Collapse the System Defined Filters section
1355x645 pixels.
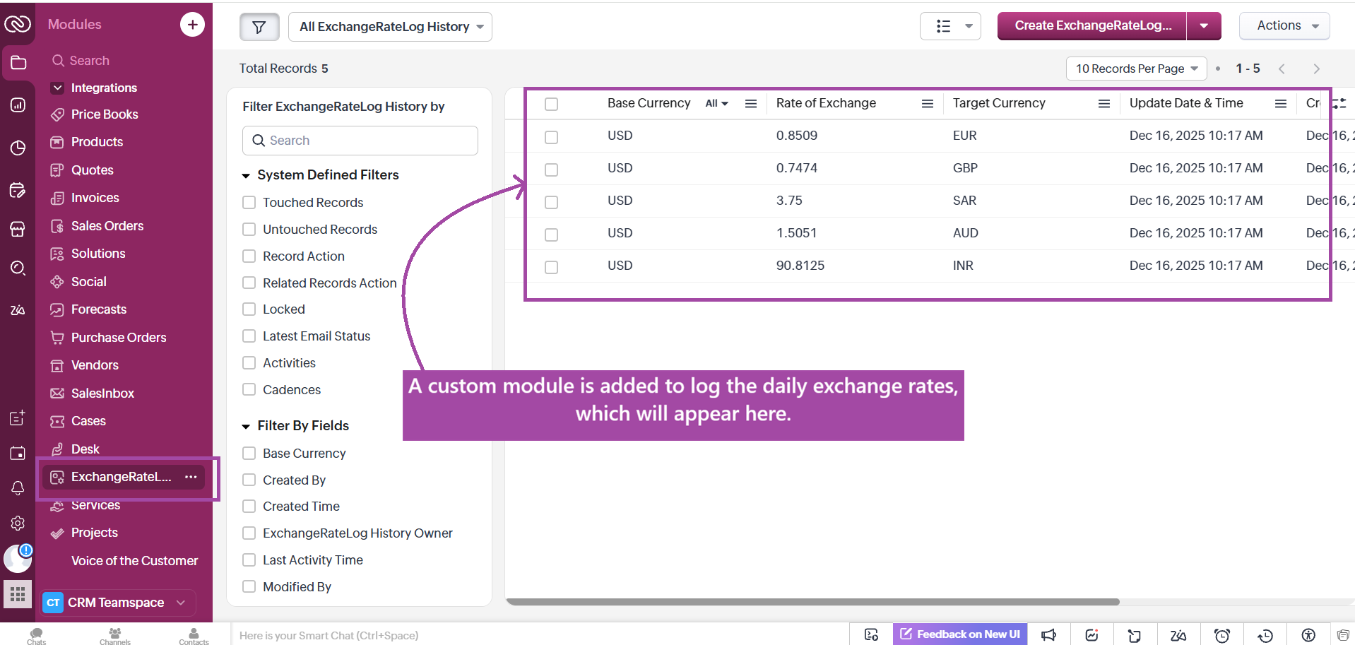247,175
